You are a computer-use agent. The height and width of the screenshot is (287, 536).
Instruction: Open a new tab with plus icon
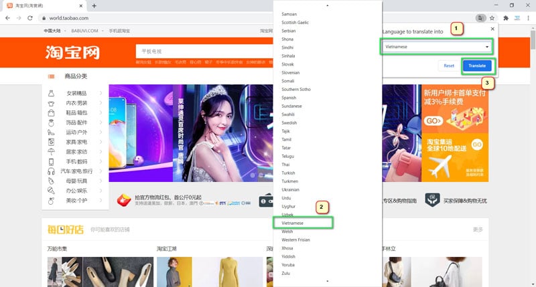pos(94,6)
